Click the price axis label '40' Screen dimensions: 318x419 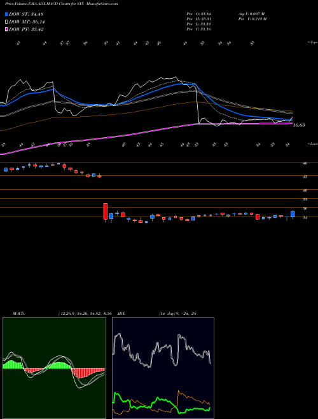[x=305, y=190]
